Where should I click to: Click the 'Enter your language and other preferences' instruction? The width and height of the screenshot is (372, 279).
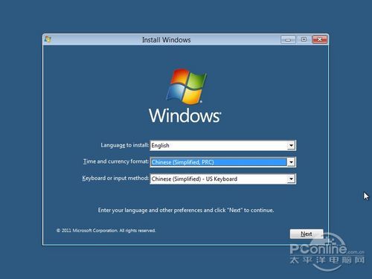[186, 210]
